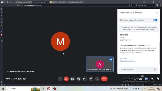
Task: Toggle the chat panel icon
Action: coord(146,79)
